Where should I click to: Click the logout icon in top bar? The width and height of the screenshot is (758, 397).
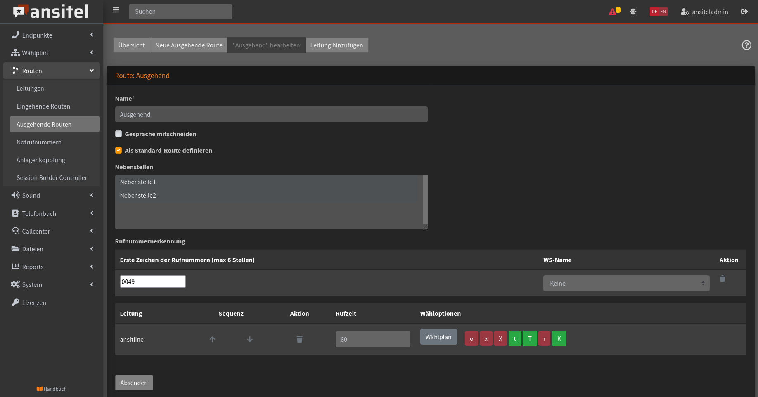coord(744,12)
